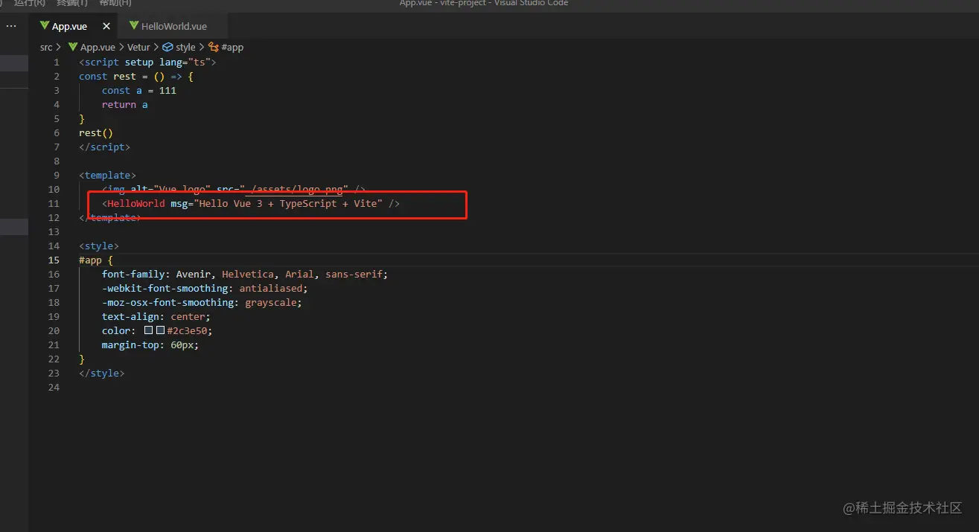This screenshot has width=979, height=532.
Task: Click line number 1 in gutter
Action: (x=57, y=62)
